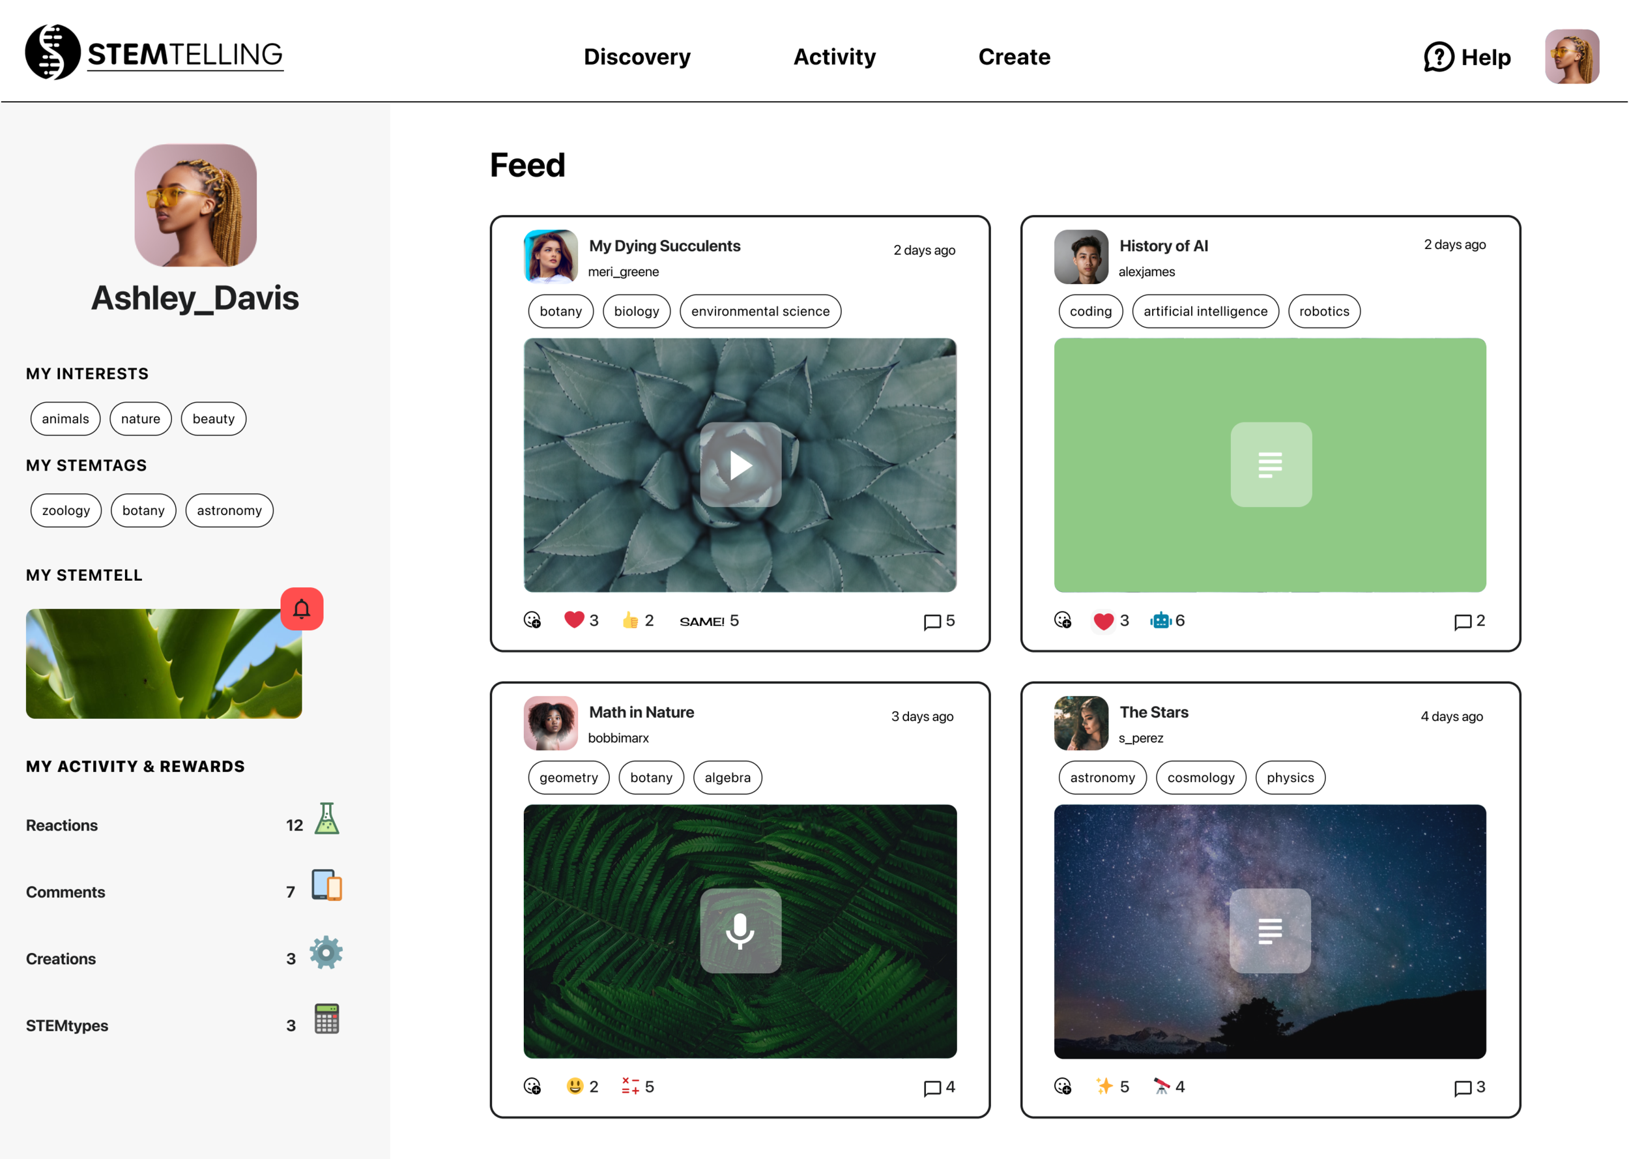Click the geometry tag
The image size is (1629, 1159).
pos(568,777)
